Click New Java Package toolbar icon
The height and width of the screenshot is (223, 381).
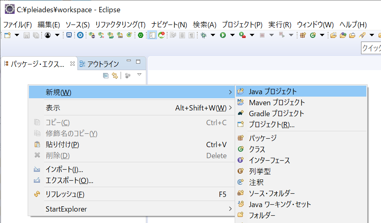(x=303, y=35)
